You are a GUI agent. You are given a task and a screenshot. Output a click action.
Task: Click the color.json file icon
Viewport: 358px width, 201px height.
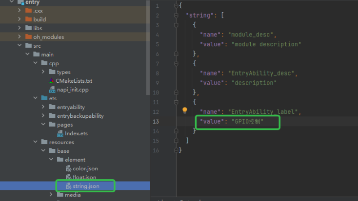coord(69,168)
